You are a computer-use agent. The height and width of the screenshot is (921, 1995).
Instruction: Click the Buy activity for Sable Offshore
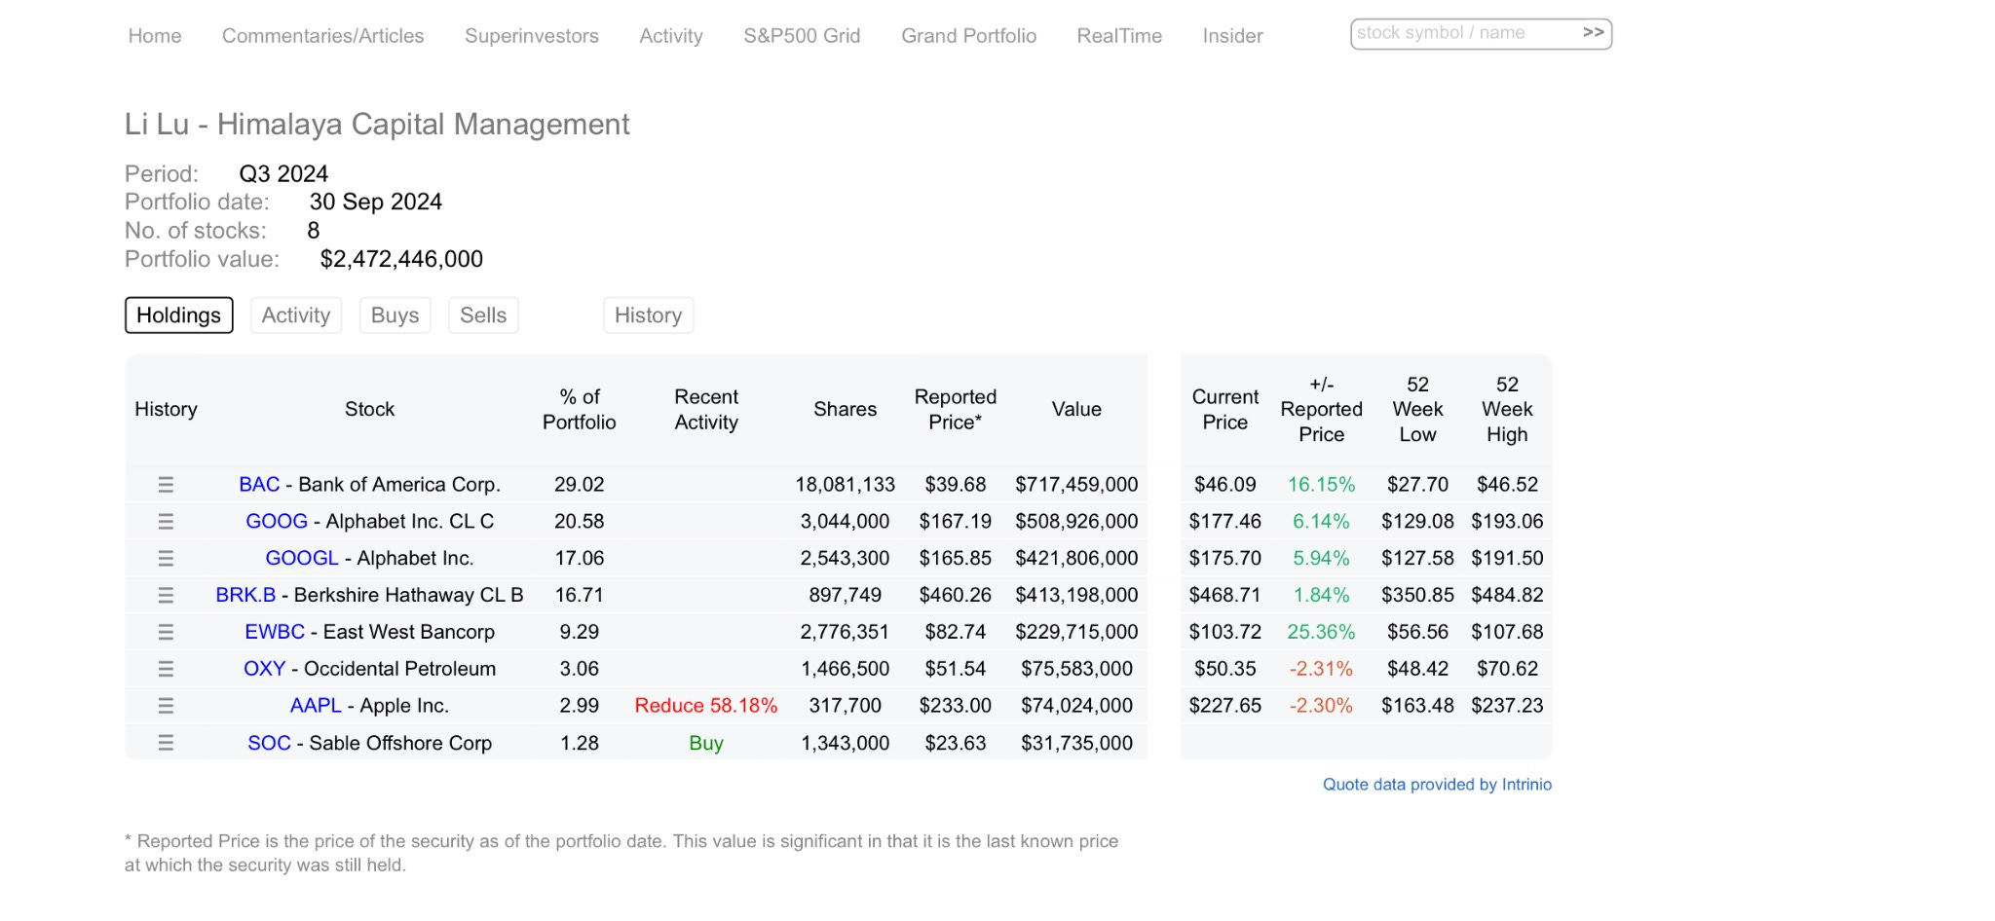(x=706, y=743)
